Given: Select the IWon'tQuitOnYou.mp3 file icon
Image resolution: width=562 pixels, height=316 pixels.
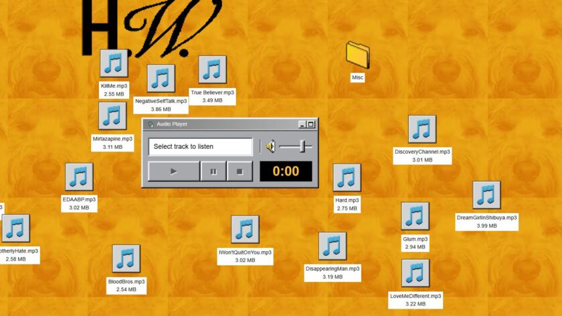Looking at the screenshot, I should (245, 230).
